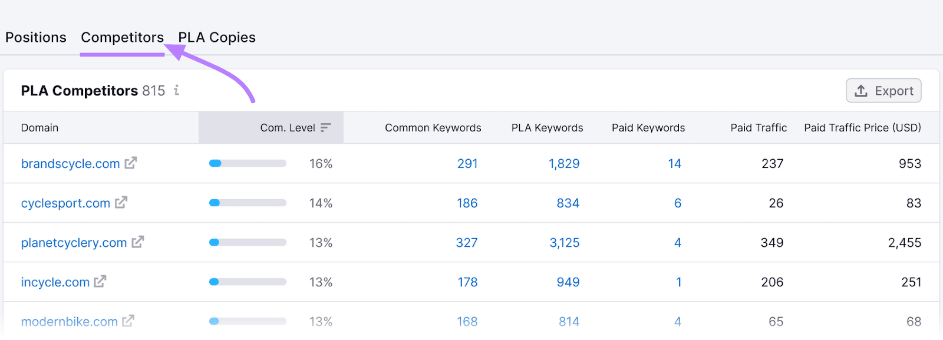Select the Competitors tab
The image size is (943, 340).
(x=122, y=37)
